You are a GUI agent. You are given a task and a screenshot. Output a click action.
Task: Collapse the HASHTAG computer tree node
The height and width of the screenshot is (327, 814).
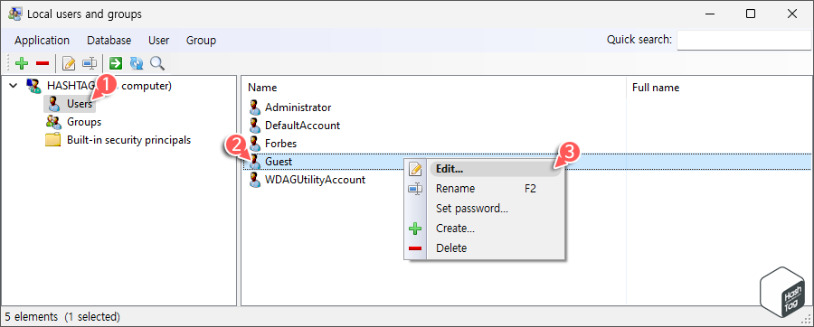tap(13, 86)
